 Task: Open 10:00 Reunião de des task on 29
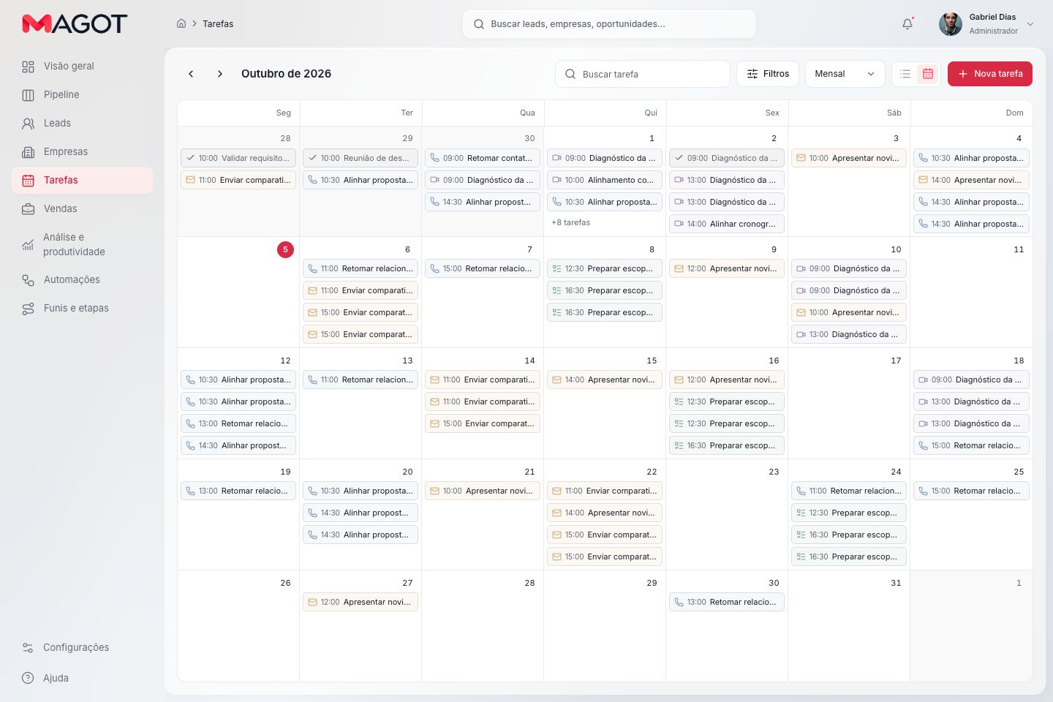tap(361, 158)
